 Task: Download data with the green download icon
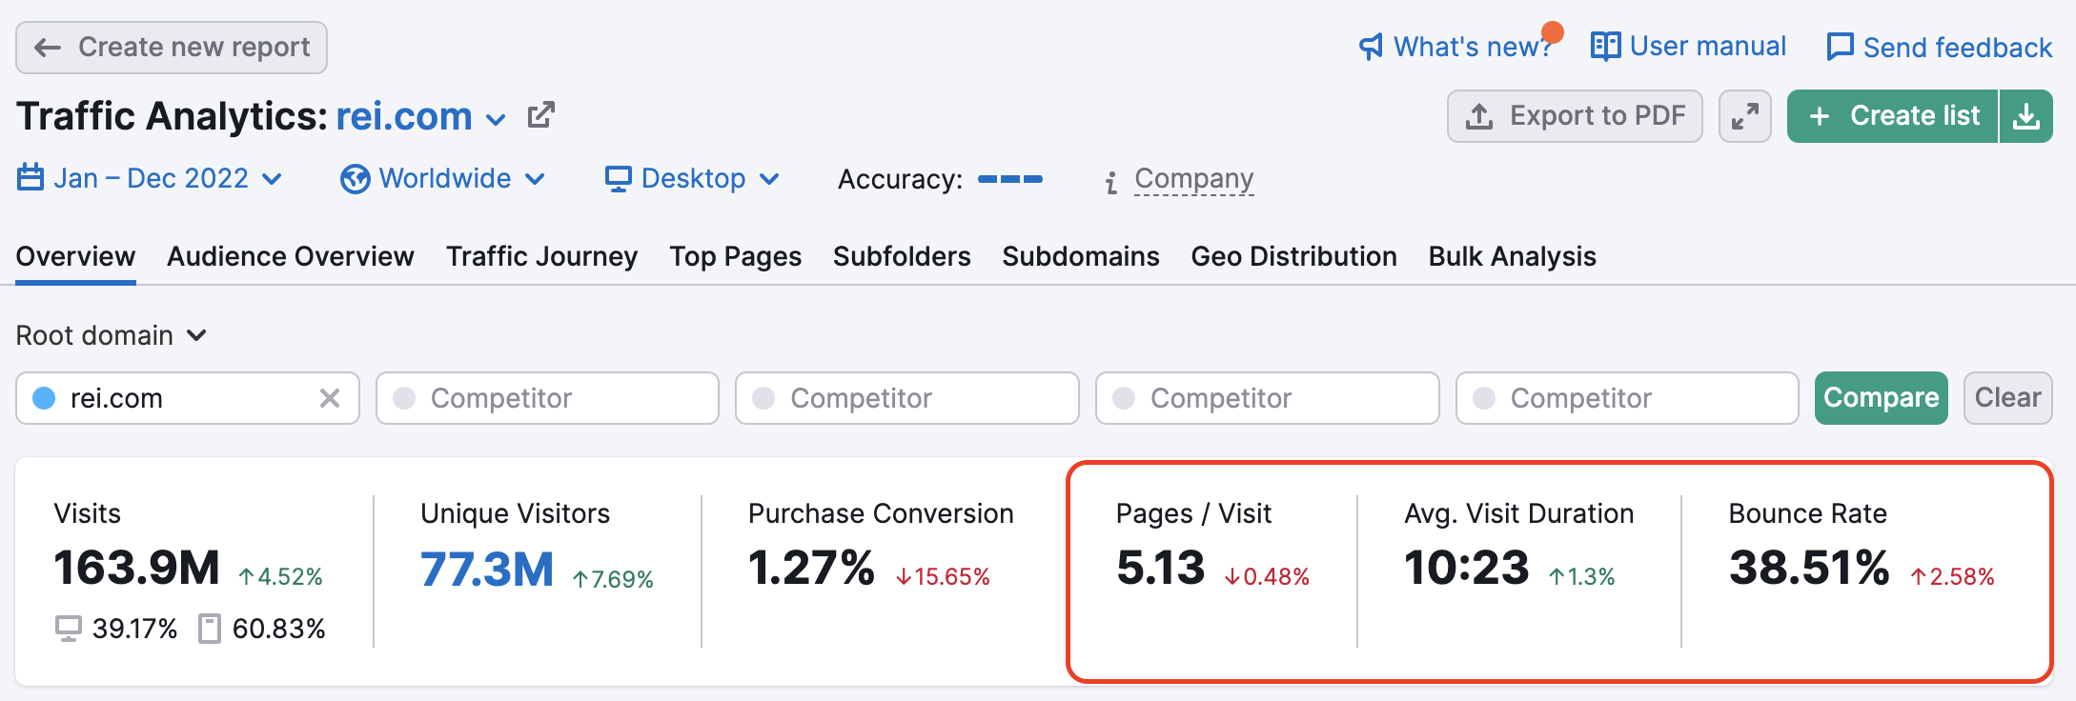[x=2026, y=116]
